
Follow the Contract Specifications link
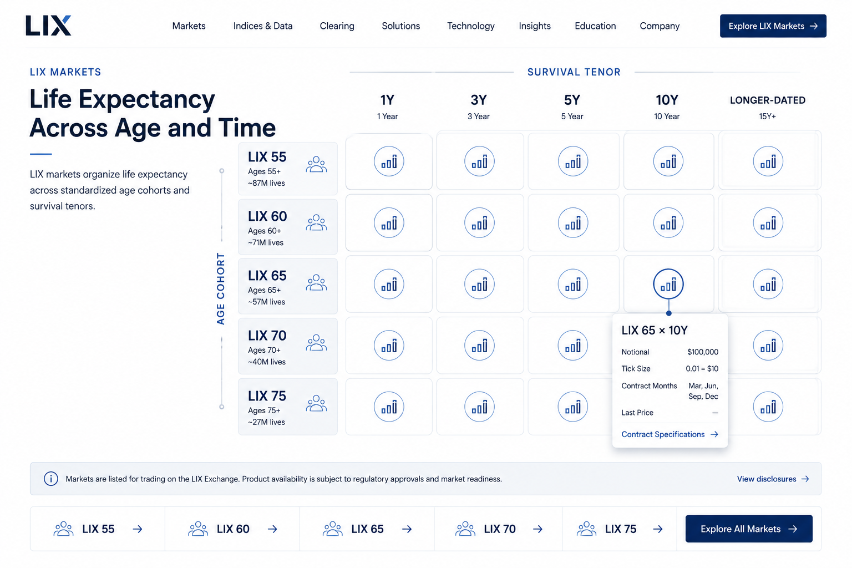670,434
